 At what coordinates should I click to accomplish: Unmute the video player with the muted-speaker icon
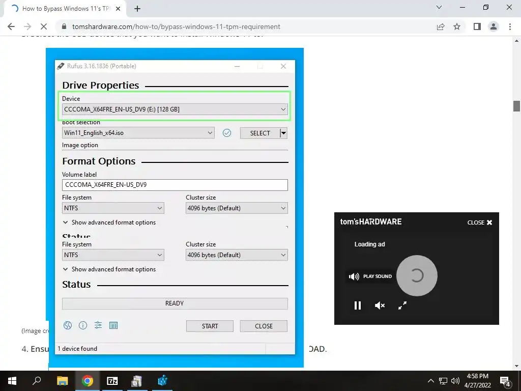[380, 305]
